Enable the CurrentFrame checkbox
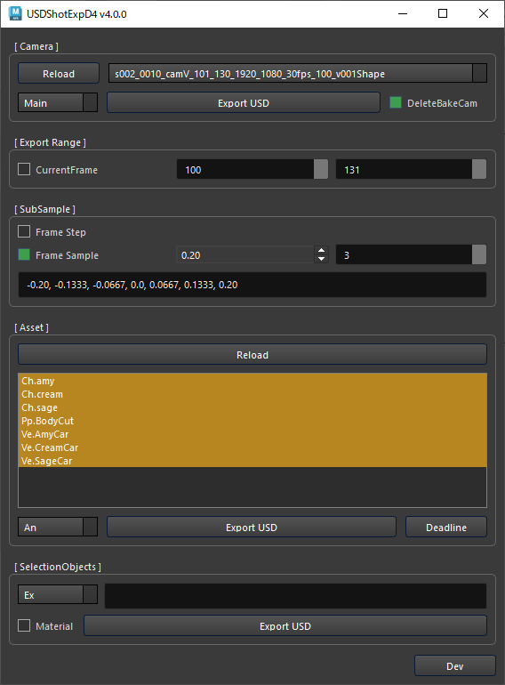Viewport: 505px width, 685px height. [x=24, y=169]
